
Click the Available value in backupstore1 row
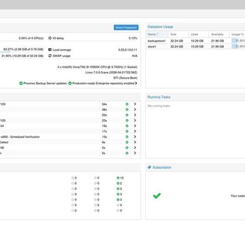(x=217, y=41)
